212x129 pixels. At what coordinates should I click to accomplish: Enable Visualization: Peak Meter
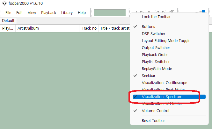(169, 89)
